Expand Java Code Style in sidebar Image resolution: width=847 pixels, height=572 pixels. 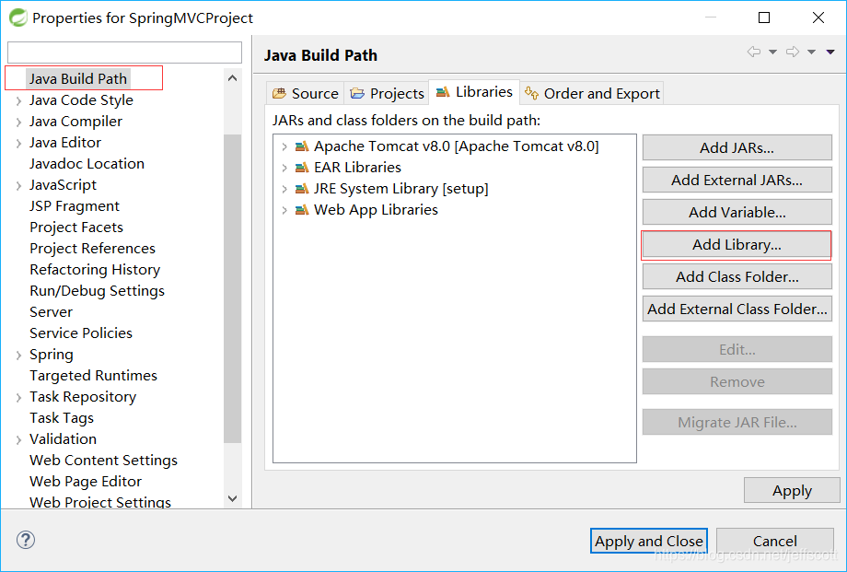(18, 100)
